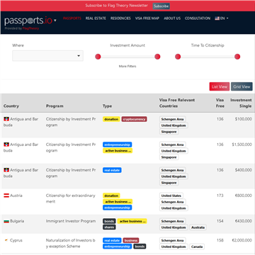
Task: Click the cryptocurrency type tag
Action: pos(134,119)
